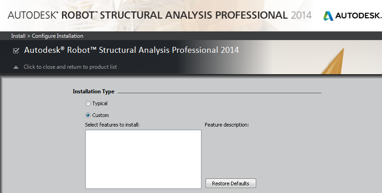Screen dimensions: 382x193
Task: Click the 'Select features to install:' label
Action: (x=112, y=125)
